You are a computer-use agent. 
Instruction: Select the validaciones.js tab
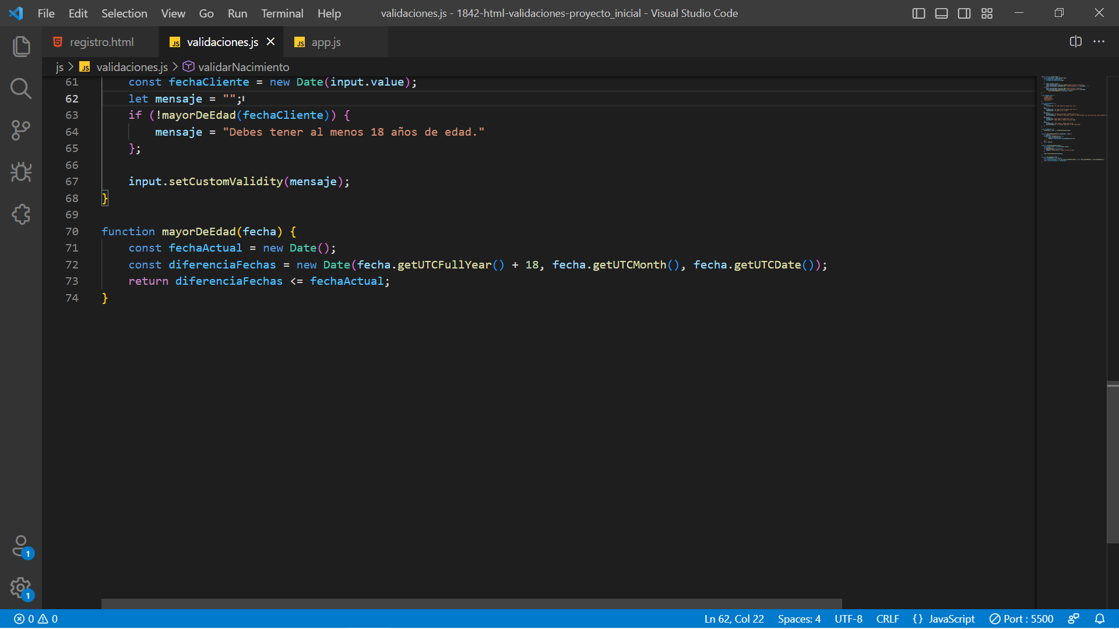pyautogui.click(x=221, y=42)
